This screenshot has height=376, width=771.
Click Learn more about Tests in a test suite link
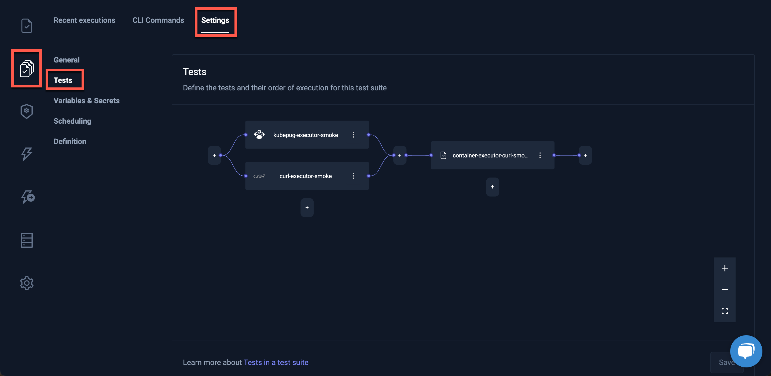click(x=275, y=362)
